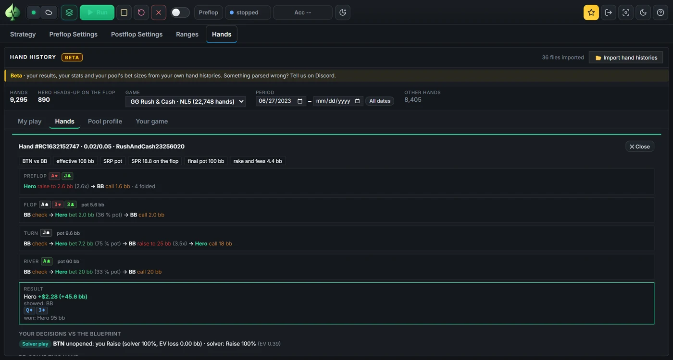Click the log out arrow icon
The height and width of the screenshot is (360, 673).
[x=609, y=12]
